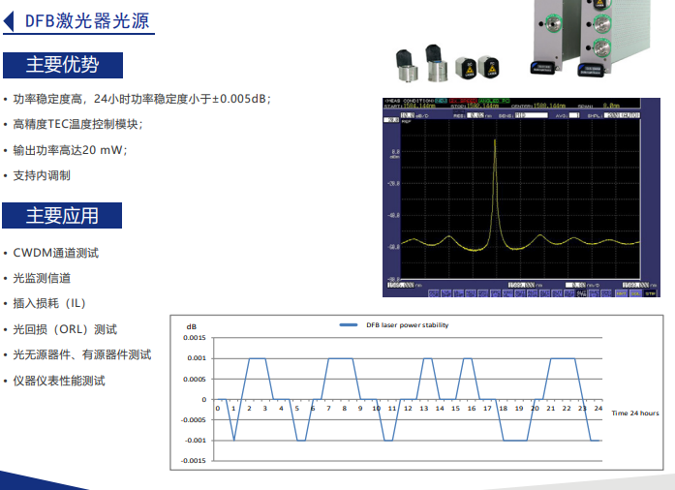Image resolution: width=675 pixels, height=490 pixels.
Task: Select the 主要应用 section header
Action: (63, 215)
